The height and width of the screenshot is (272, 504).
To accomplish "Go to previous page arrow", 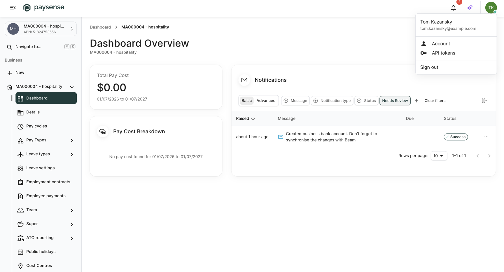I will pyautogui.click(x=477, y=156).
